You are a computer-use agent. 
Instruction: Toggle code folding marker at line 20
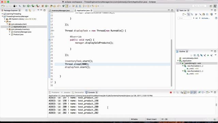pyautogui.click(x=54, y=31)
